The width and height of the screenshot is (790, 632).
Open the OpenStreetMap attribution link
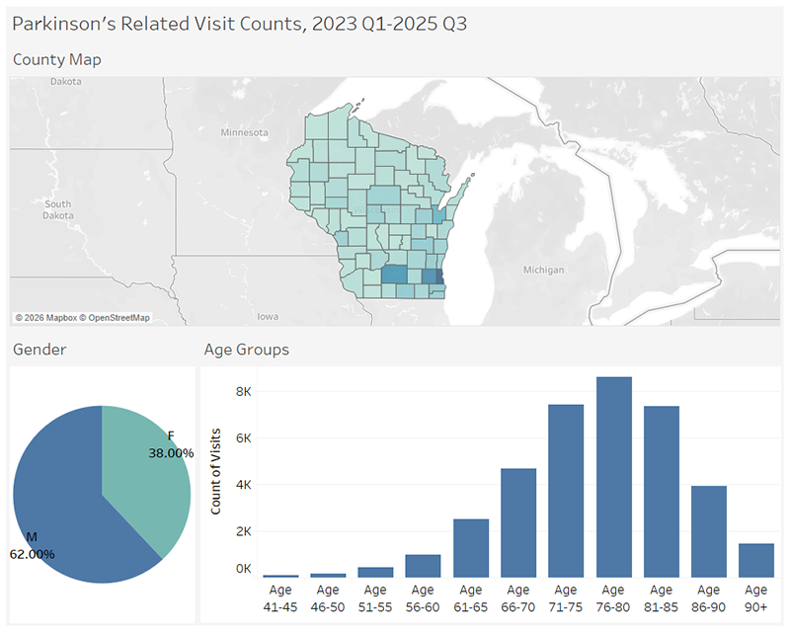tap(118, 318)
